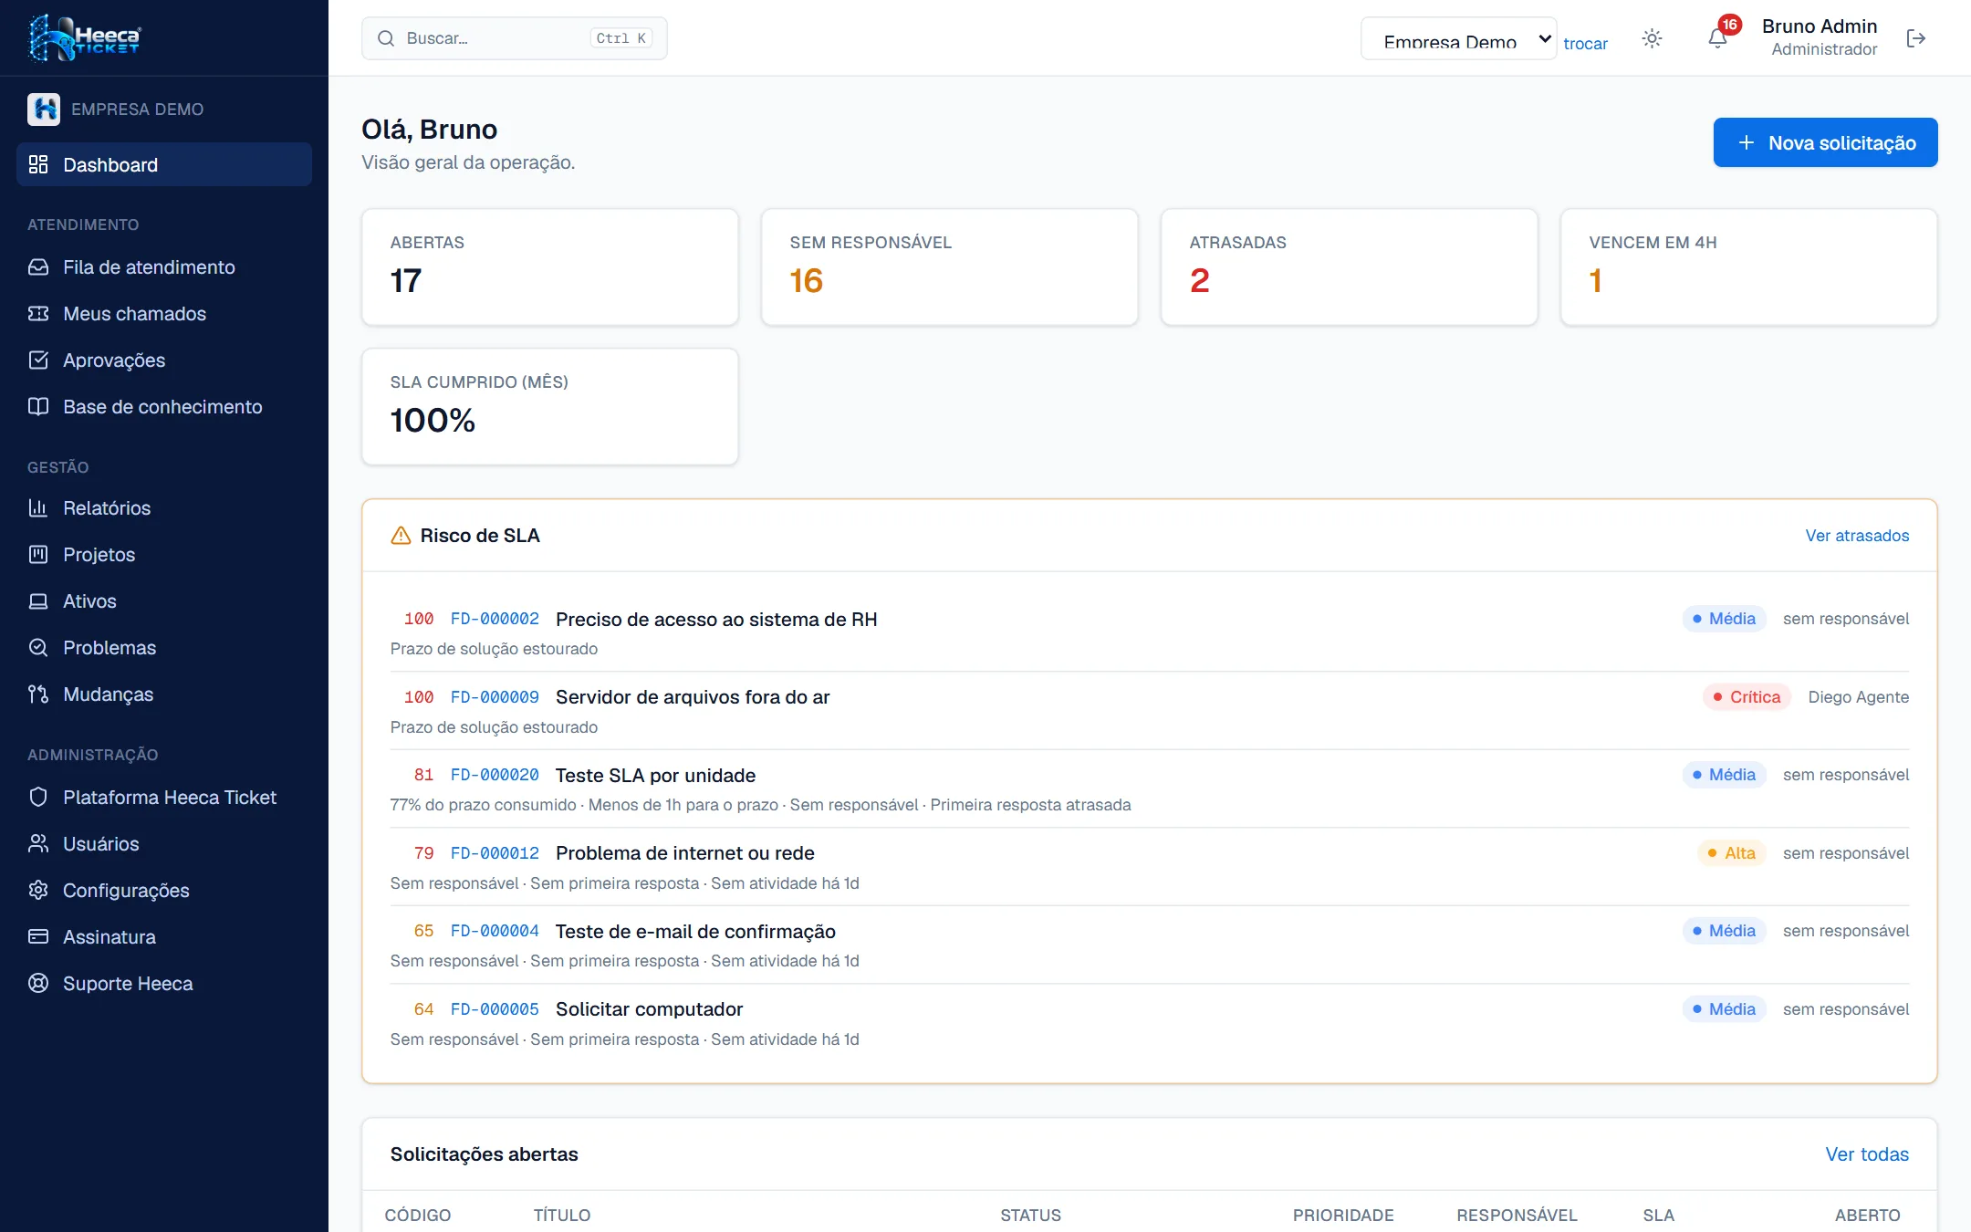Go to Mudanças in the sidebar
This screenshot has width=1971, height=1232.
point(164,694)
